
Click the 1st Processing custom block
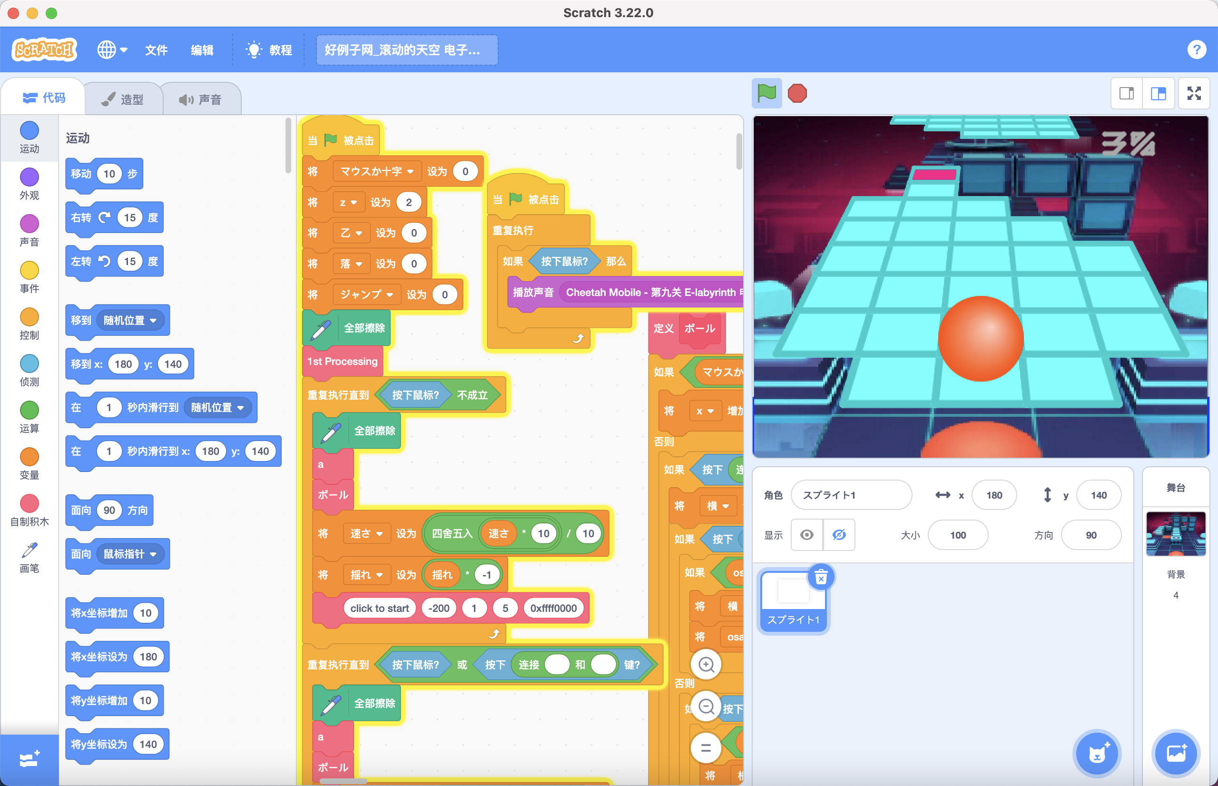343,361
